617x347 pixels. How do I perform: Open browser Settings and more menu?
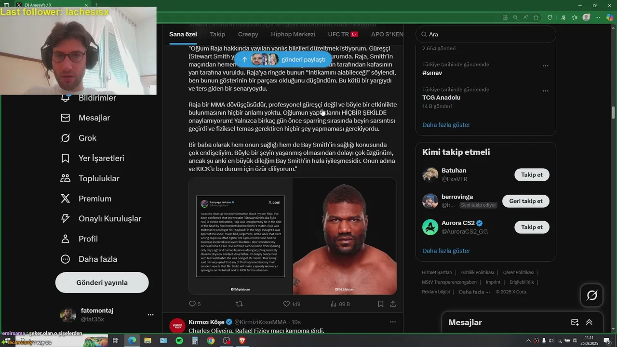tap(598, 17)
